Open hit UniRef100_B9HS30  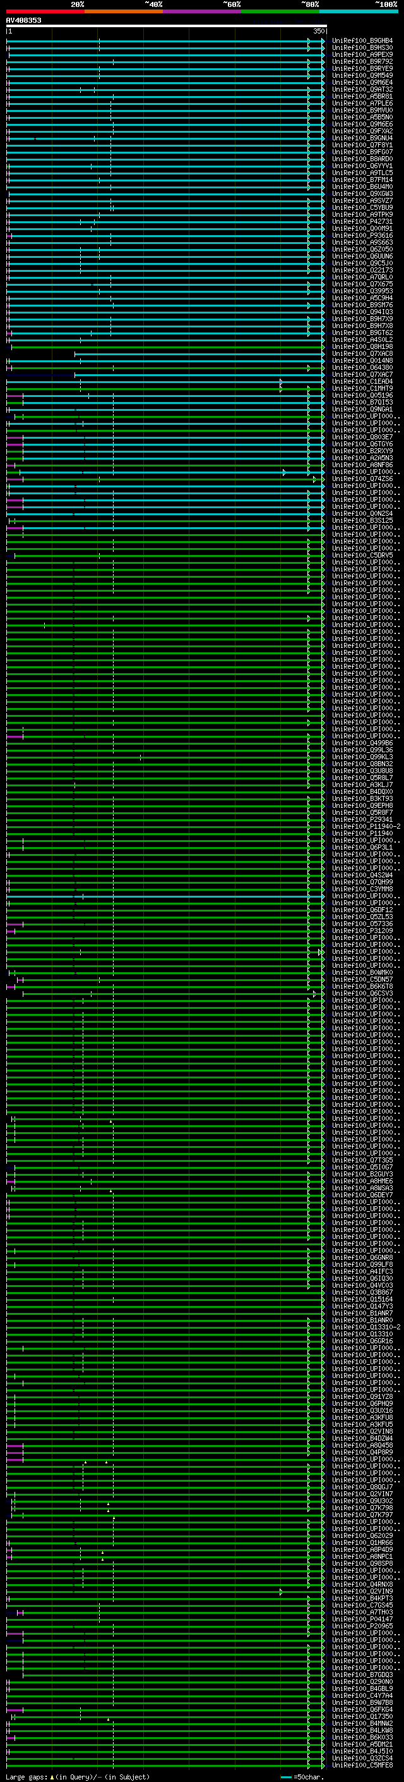click(x=362, y=48)
